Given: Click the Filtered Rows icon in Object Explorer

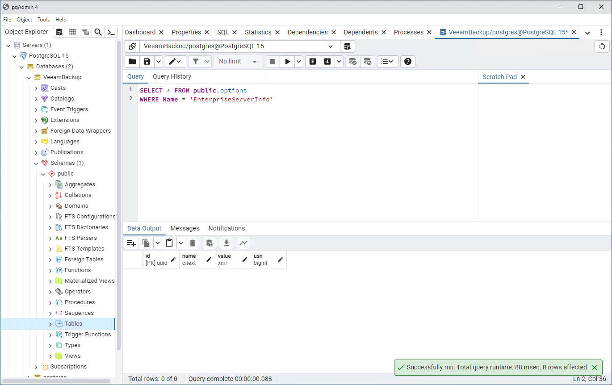Looking at the screenshot, I should tap(85, 32).
